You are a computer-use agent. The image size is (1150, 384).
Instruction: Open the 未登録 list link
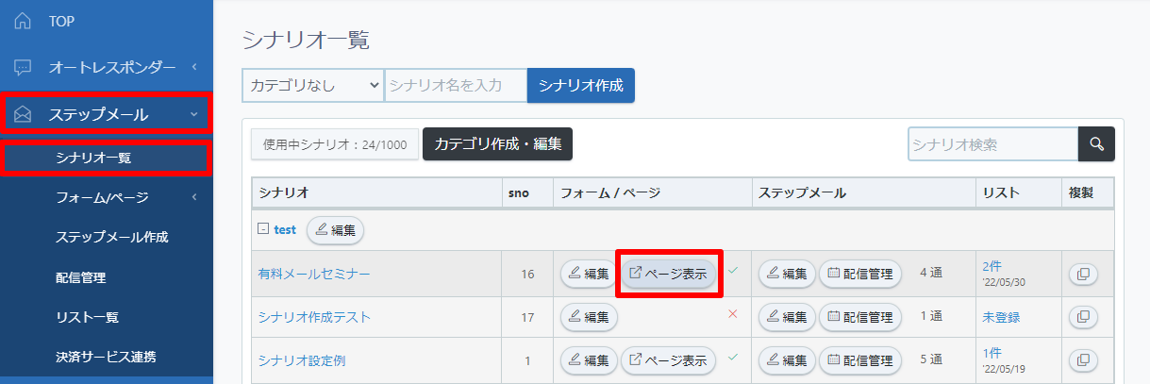point(1001,317)
